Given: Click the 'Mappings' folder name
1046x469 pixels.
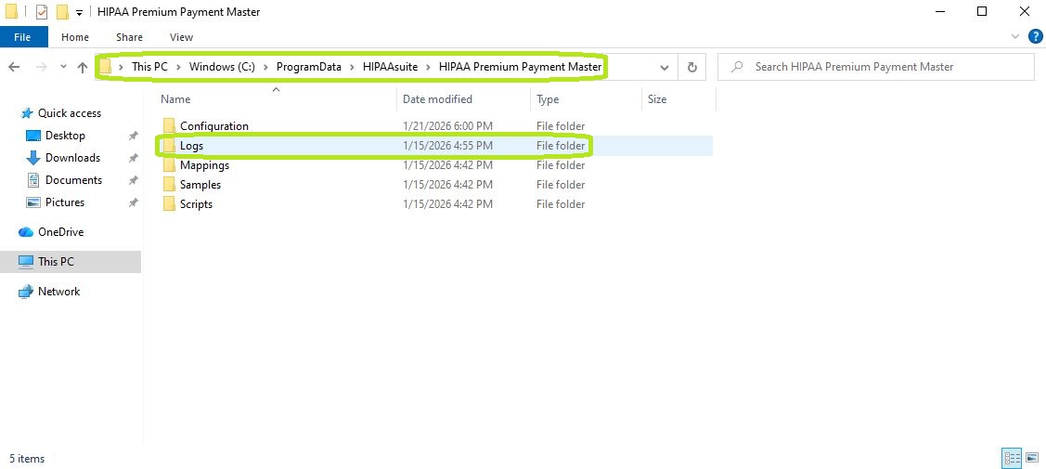Looking at the screenshot, I should click(205, 164).
